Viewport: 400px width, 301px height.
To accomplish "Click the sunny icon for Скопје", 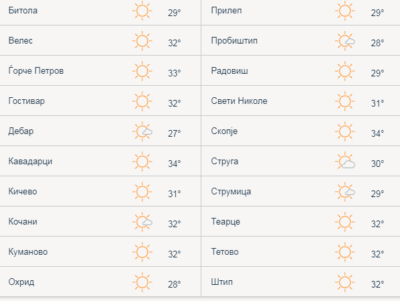I will (x=345, y=131).
